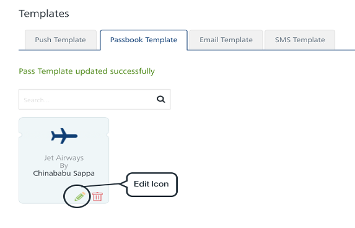Click the callout connector line to pencil
Image resolution: width=355 pixels, height=228 pixels.
tap(102, 185)
